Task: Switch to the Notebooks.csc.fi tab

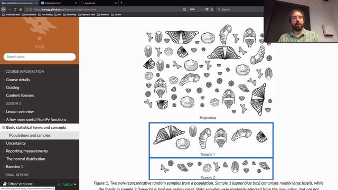Action: coord(59,3)
